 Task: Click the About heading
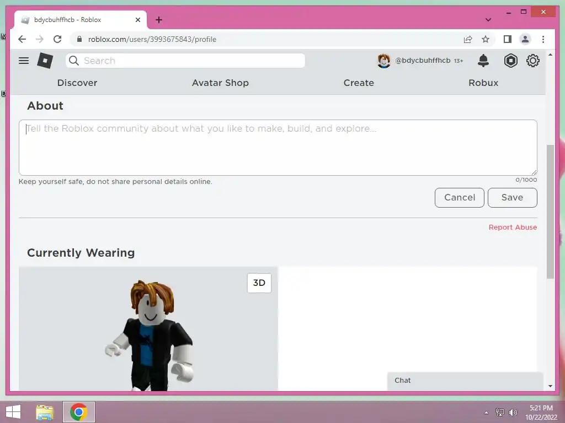pos(45,105)
